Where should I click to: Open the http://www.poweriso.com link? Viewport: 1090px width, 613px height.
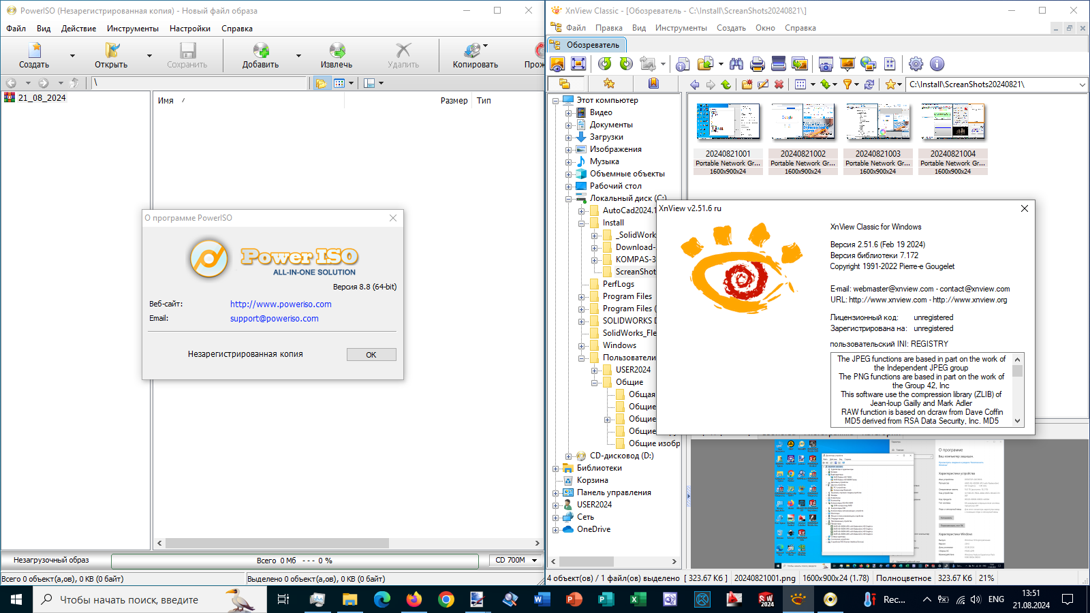tap(281, 304)
